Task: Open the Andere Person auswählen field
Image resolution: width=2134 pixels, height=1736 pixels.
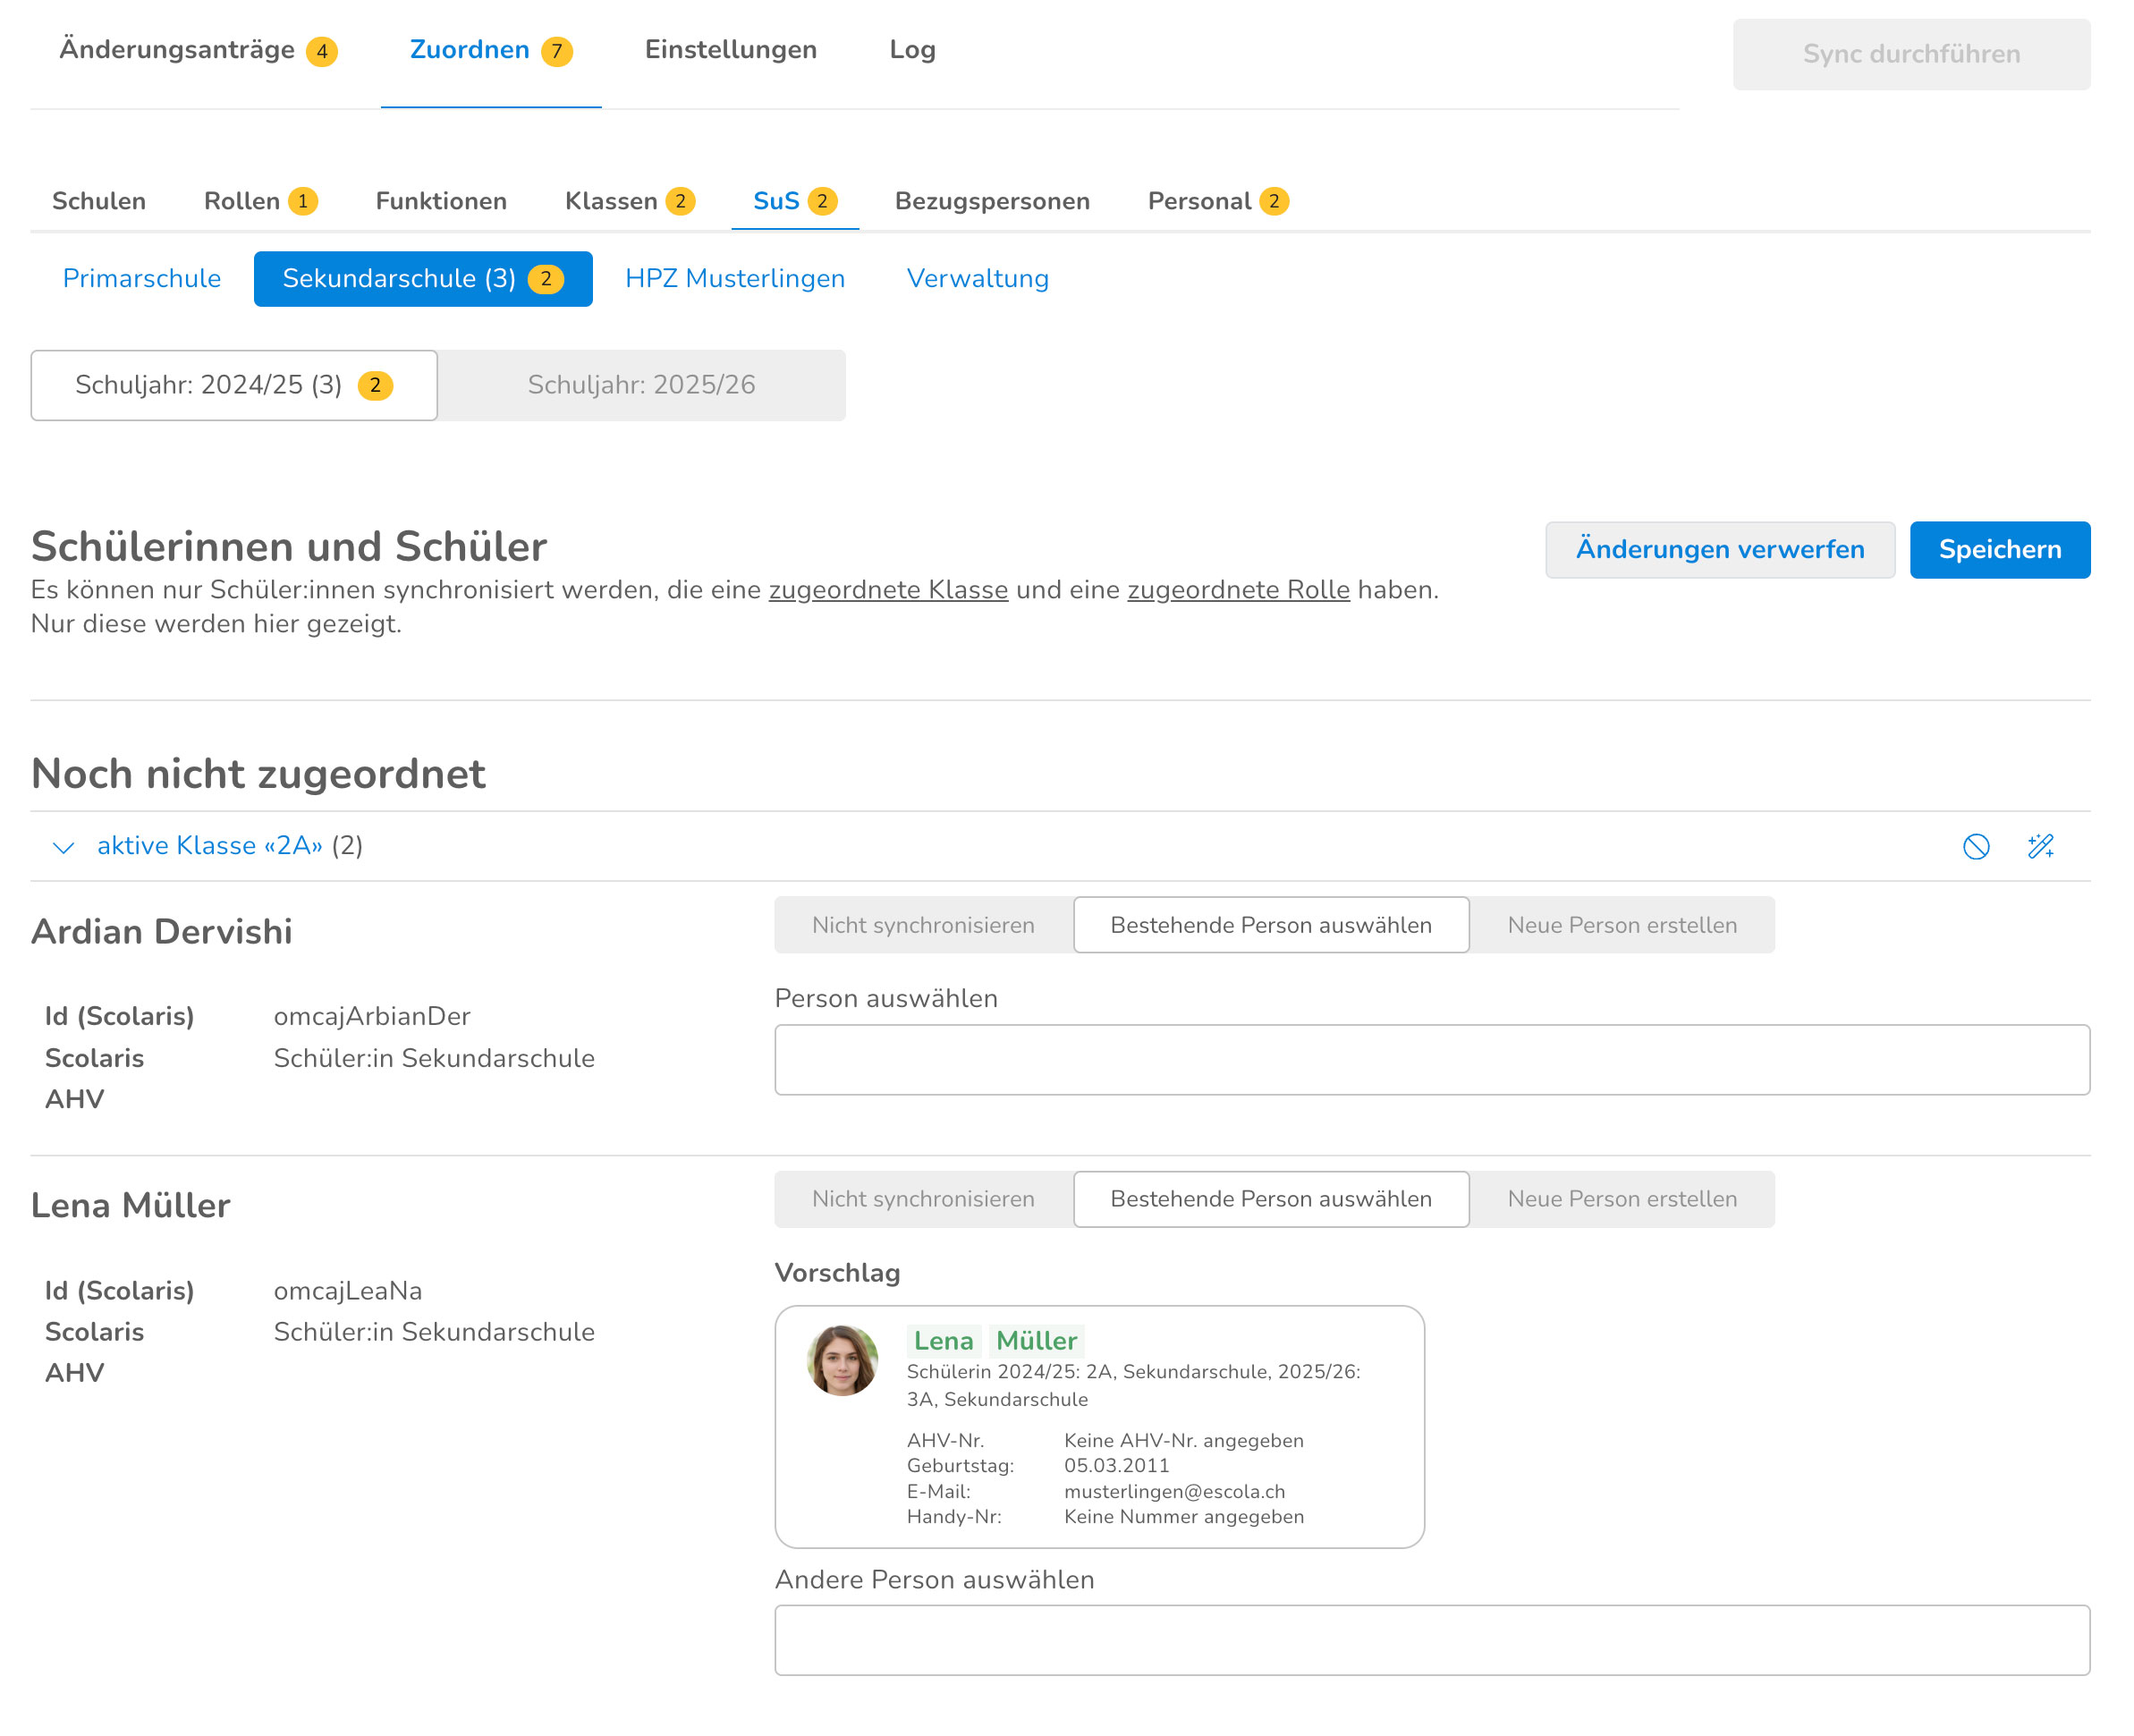Action: click(x=1431, y=1640)
